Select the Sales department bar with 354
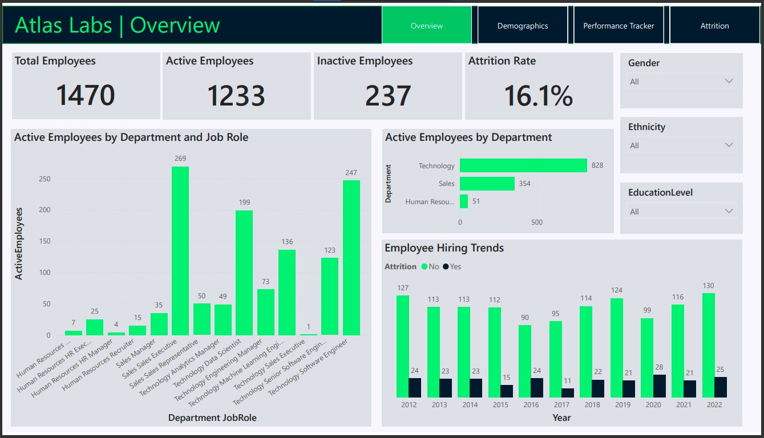Screen dimensions: 764x438 pos(487,184)
